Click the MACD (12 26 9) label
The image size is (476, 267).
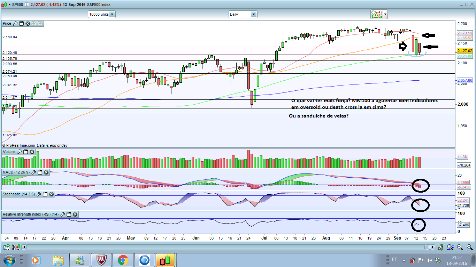[16, 172]
